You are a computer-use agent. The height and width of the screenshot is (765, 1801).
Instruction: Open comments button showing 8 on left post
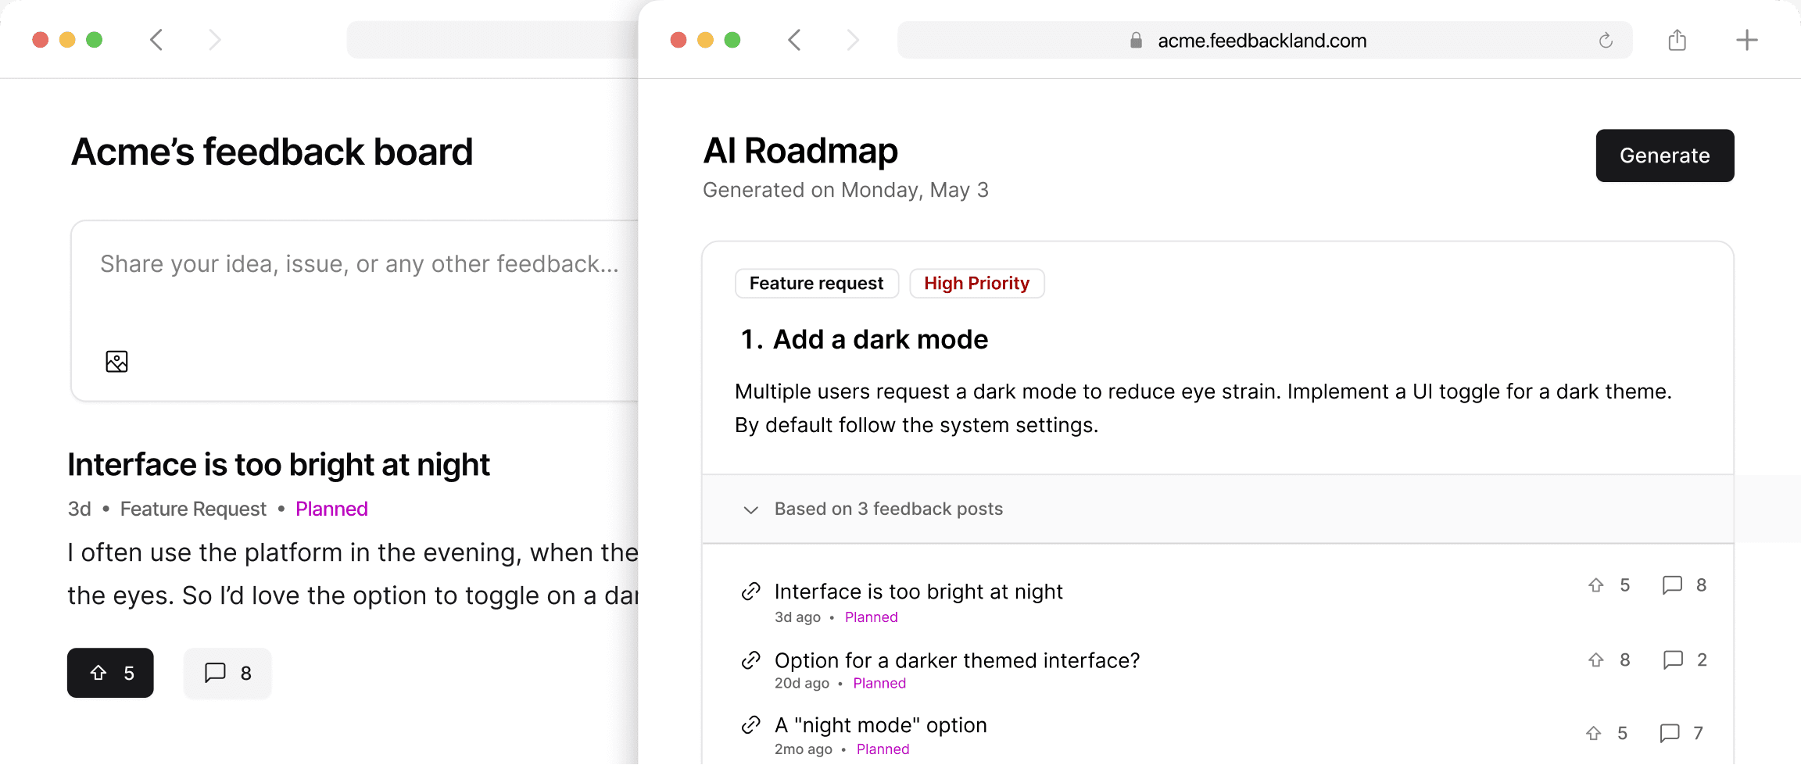point(227,673)
